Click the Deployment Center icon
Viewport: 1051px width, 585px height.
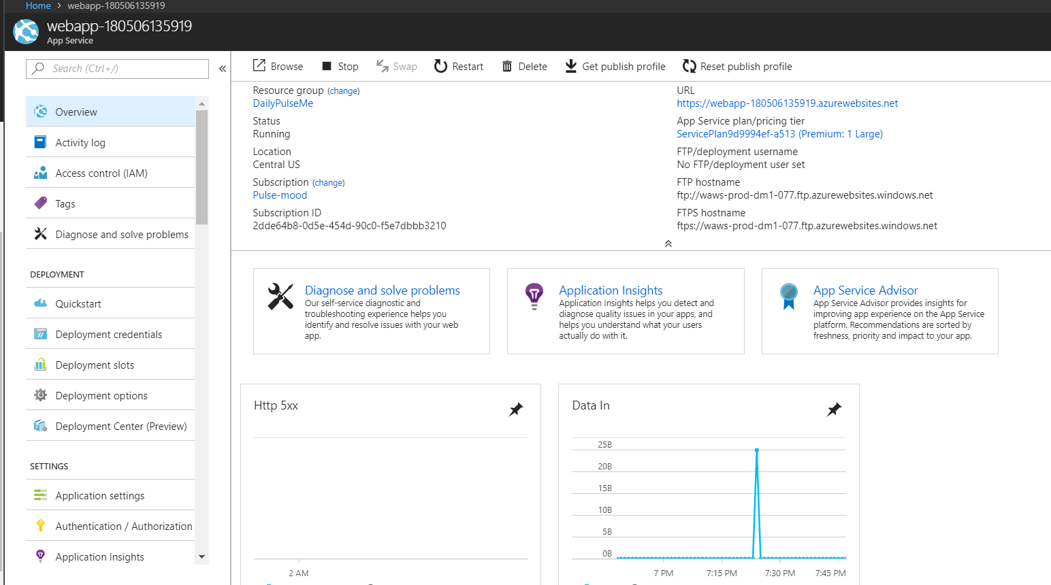pyautogui.click(x=41, y=426)
